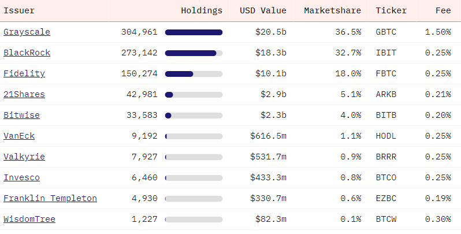Follow the WisdomTree link
This screenshot has height=234, width=461.
[x=29, y=220]
